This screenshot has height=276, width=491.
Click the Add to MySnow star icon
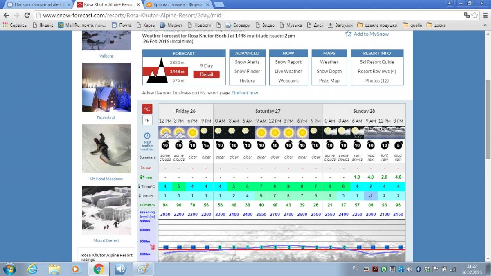pyautogui.click(x=348, y=34)
